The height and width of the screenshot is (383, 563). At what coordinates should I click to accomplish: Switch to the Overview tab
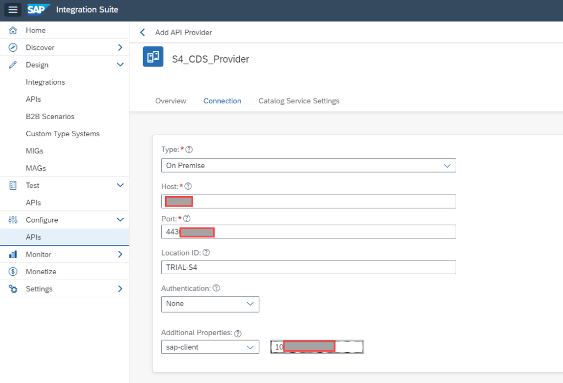point(171,101)
